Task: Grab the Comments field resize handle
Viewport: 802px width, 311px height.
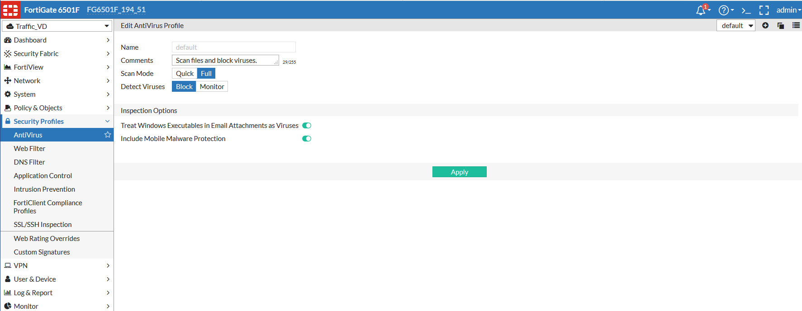Action: (x=276, y=63)
